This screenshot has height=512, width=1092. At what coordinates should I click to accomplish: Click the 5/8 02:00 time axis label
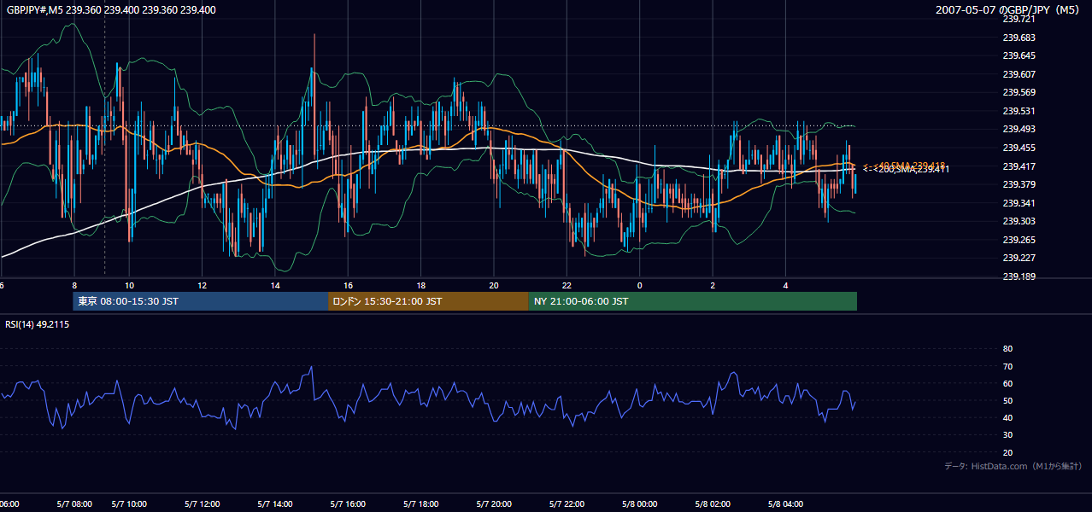pos(713,503)
